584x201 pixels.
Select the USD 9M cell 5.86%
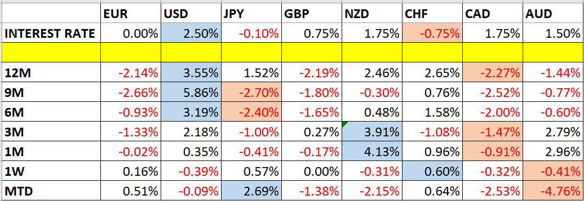[191, 92]
